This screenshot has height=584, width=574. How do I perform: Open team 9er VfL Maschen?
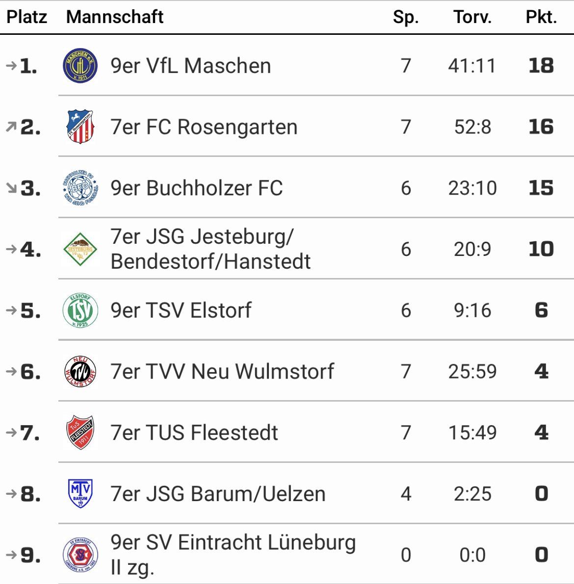(x=190, y=66)
